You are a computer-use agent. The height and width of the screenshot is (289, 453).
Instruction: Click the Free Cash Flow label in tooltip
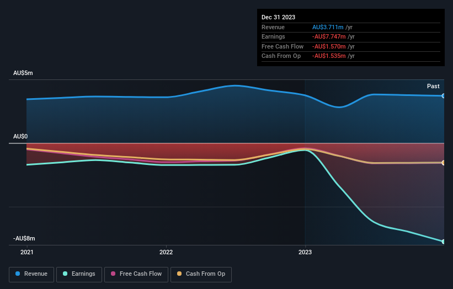pos(283,46)
